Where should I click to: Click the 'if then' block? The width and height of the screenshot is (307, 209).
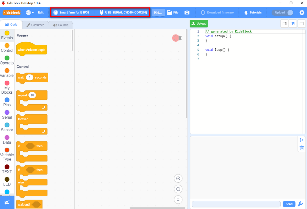point(32,152)
